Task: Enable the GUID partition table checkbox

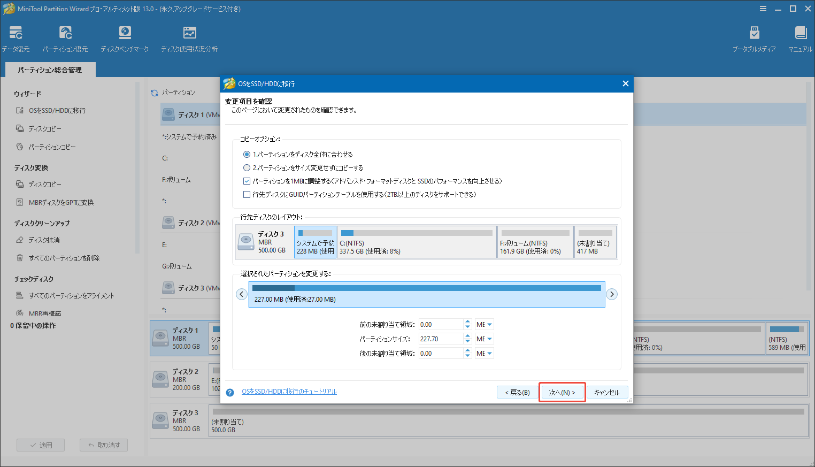Action: pos(247,195)
